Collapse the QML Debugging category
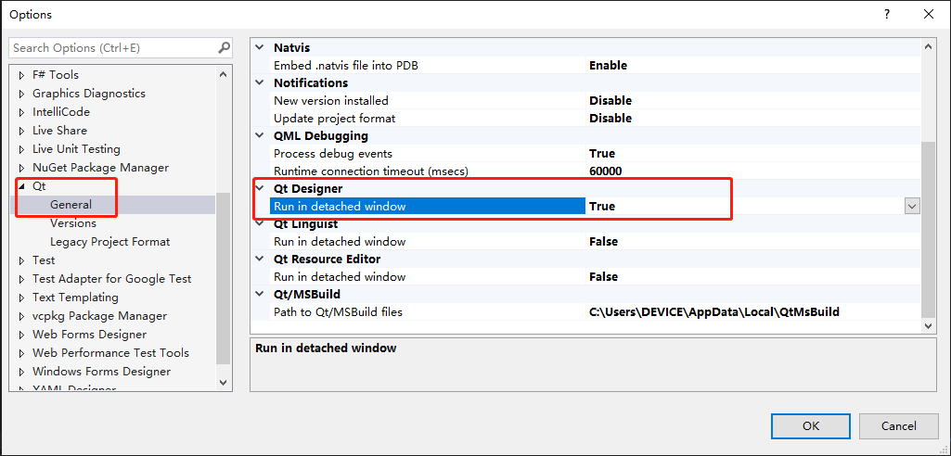The height and width of the screenshot is (456, 951). click(x=260, y=135)
